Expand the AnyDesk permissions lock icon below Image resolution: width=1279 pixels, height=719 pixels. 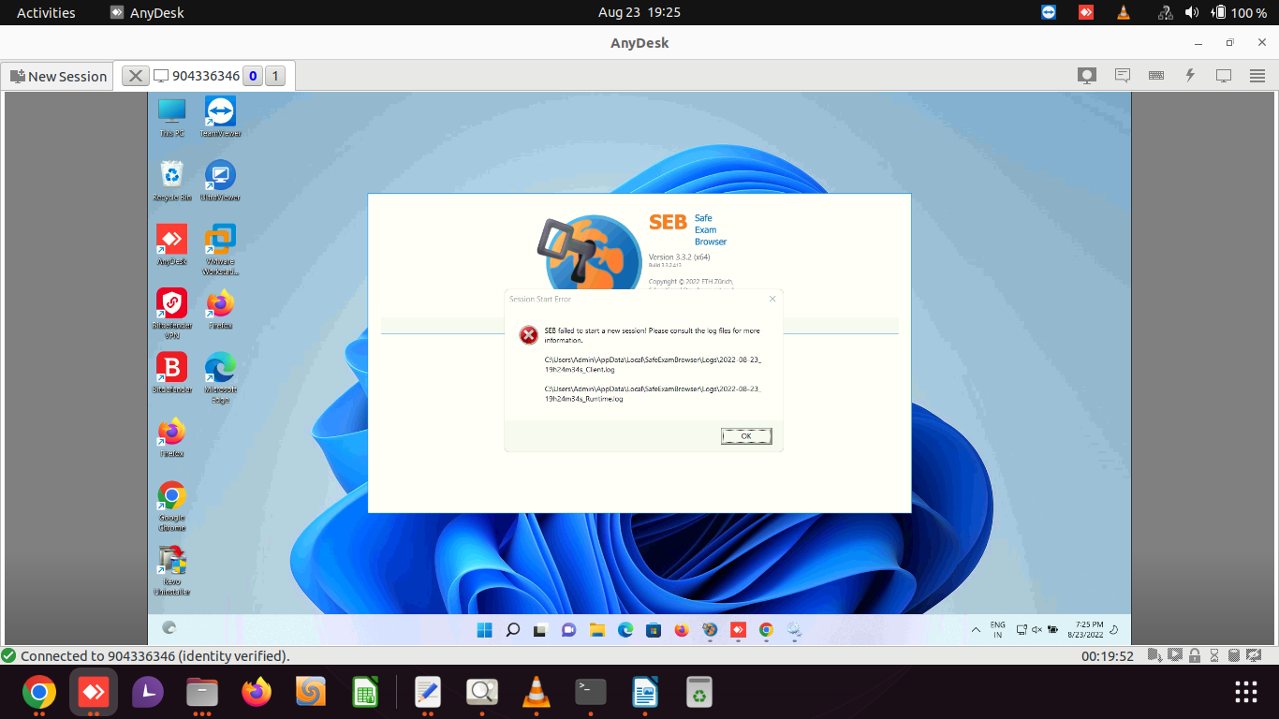tap(1196, 655)
